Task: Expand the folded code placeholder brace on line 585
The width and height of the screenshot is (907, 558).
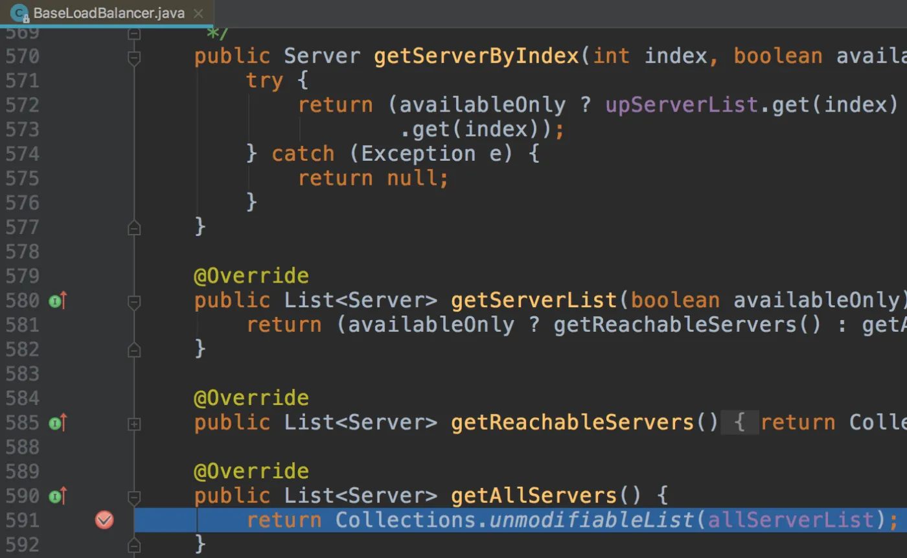Action: (739, 423)
